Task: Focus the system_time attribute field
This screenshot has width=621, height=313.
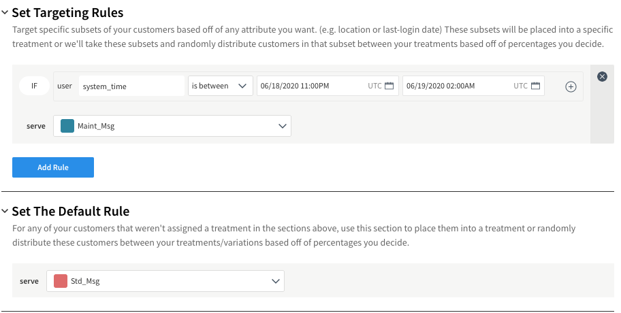Action: coord(132,86)
